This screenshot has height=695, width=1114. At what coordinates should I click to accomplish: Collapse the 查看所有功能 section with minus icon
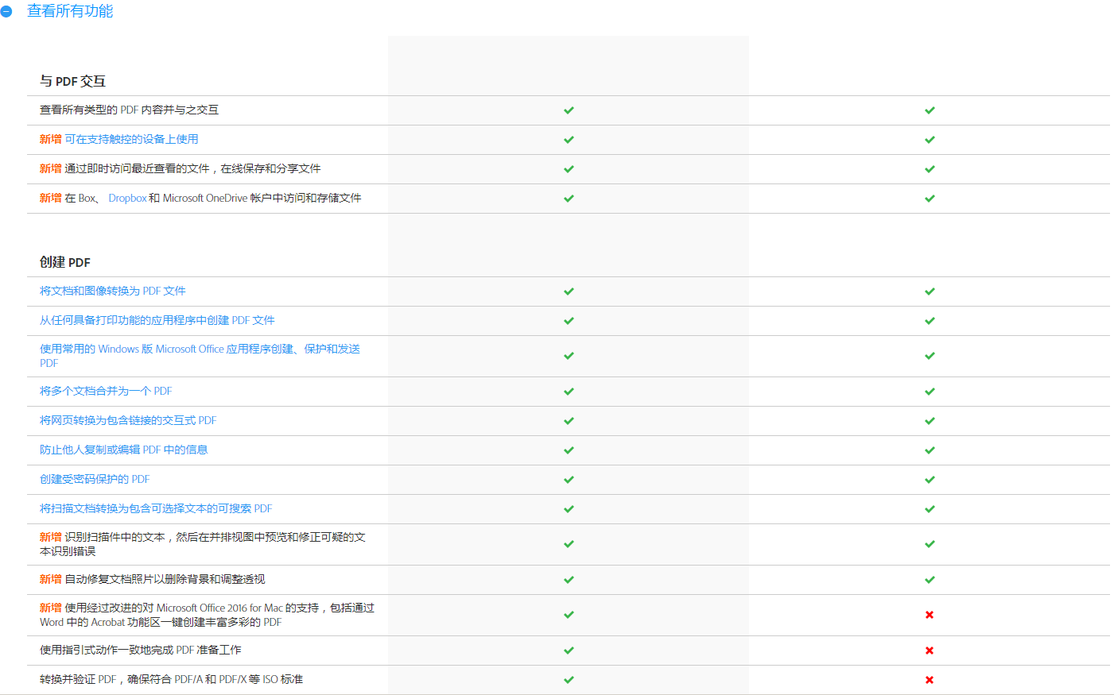tap(6, 11)
